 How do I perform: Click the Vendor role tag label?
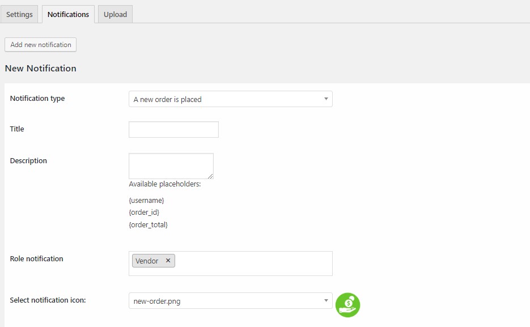(x=147, y=261)
